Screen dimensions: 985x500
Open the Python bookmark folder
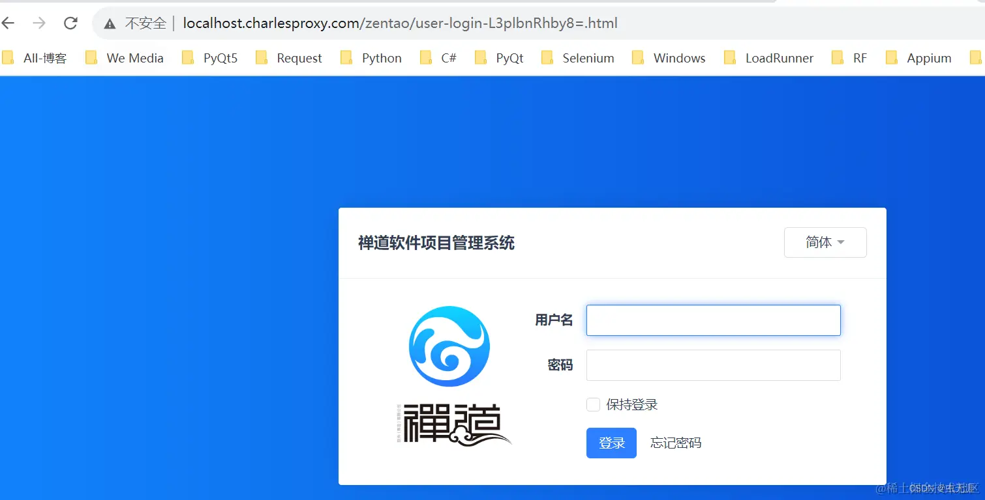tap(381, 58)
